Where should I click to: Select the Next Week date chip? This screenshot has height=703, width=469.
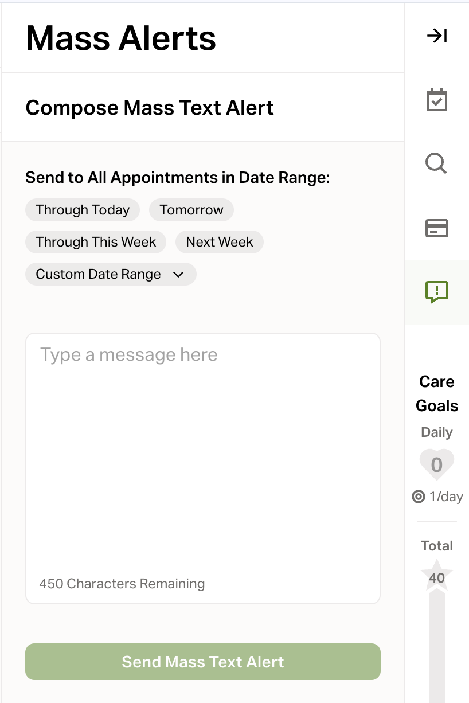point(220,242)
